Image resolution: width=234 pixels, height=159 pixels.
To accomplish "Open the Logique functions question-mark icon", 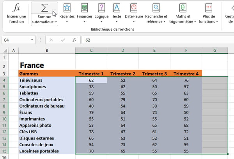I will click(x=101, y=8).
